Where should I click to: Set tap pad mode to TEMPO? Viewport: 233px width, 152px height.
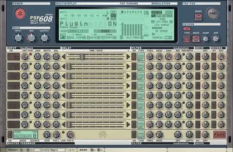198,19
